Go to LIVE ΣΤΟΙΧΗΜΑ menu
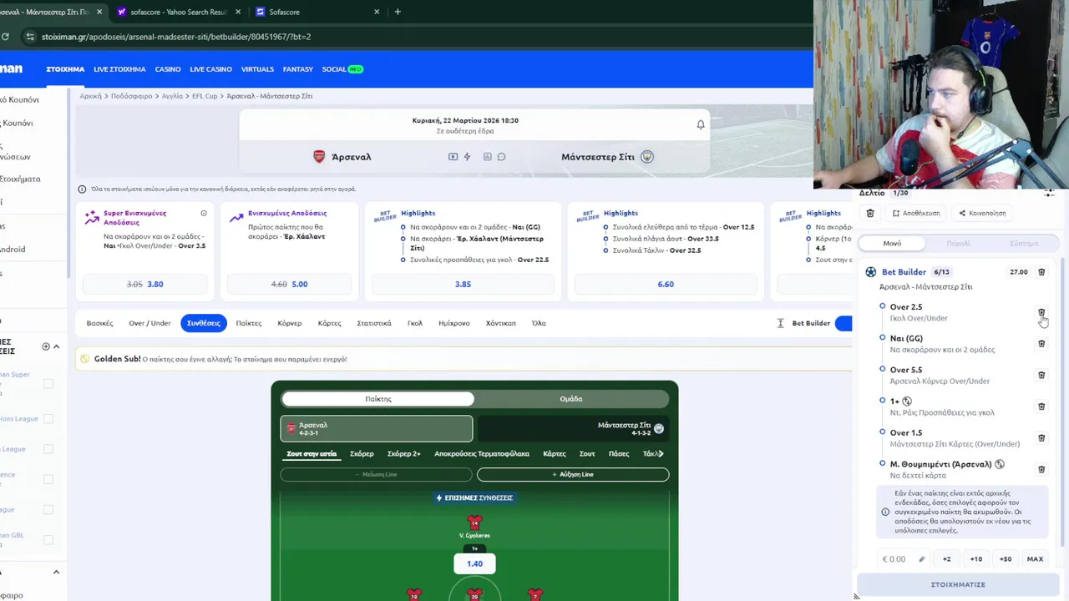 (120, 69)
